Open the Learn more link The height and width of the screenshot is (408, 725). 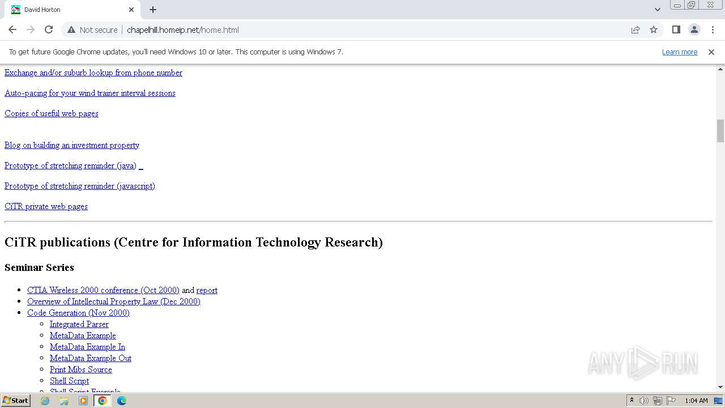point(680,52)
